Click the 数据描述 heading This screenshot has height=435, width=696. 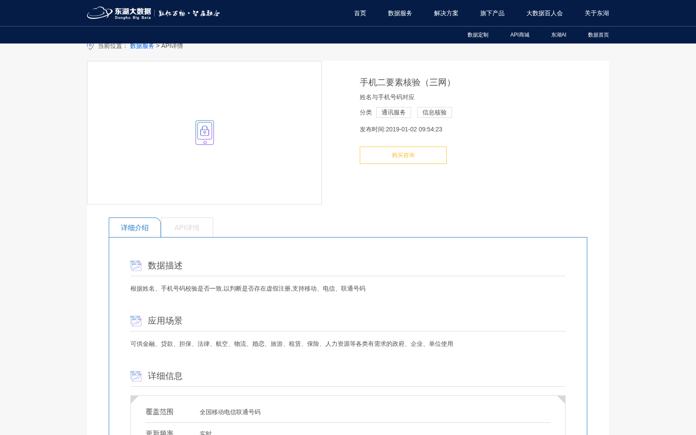pos(165,266)
